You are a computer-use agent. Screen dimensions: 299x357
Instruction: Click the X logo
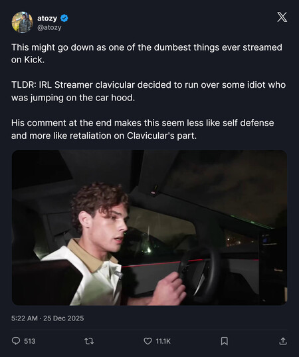point(282,17)
